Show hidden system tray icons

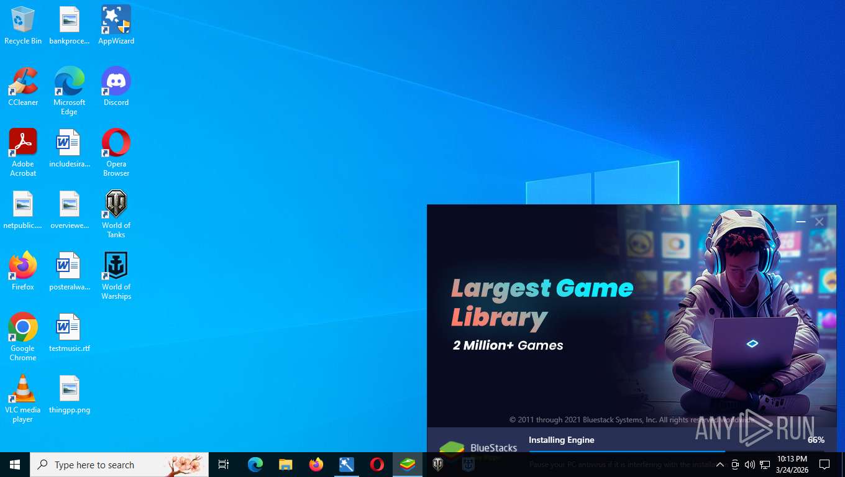coord(720,465)
